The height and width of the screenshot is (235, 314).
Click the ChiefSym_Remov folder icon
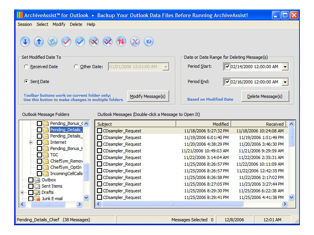pyautogui.click(x=46, y=161)
